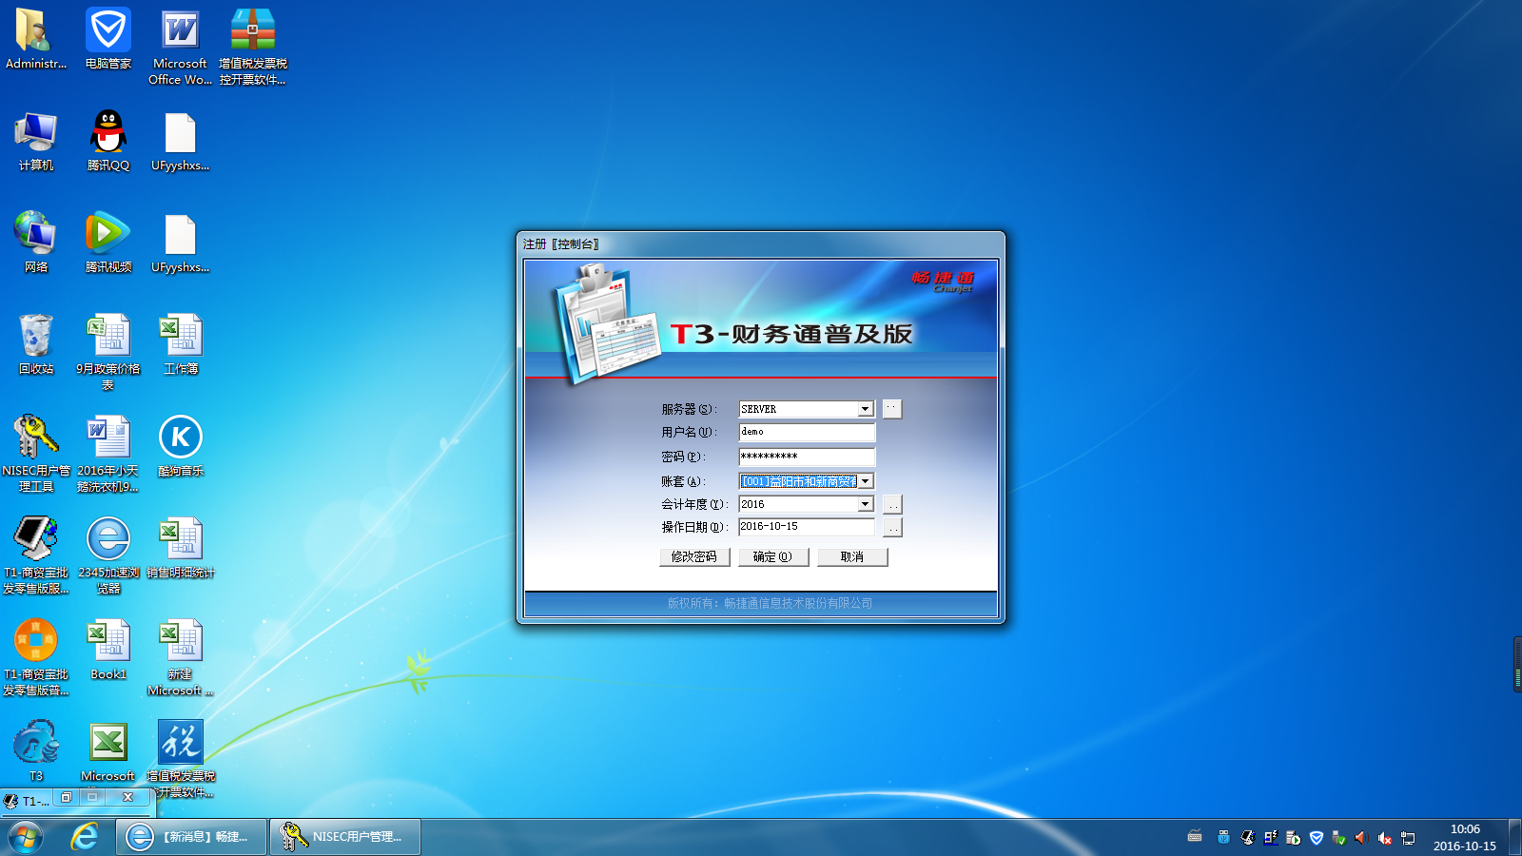1522x856 pixels.
Task: Open 电脑管家 shield tray icon
Action: click(1317, 838)
